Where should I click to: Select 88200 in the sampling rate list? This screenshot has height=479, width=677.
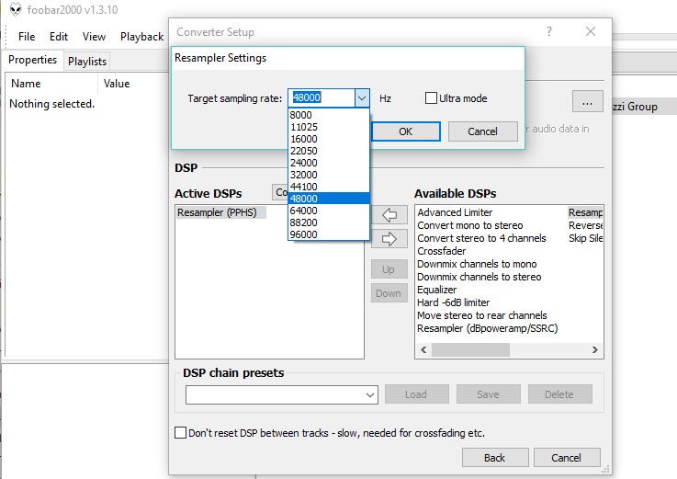[328, 222]
